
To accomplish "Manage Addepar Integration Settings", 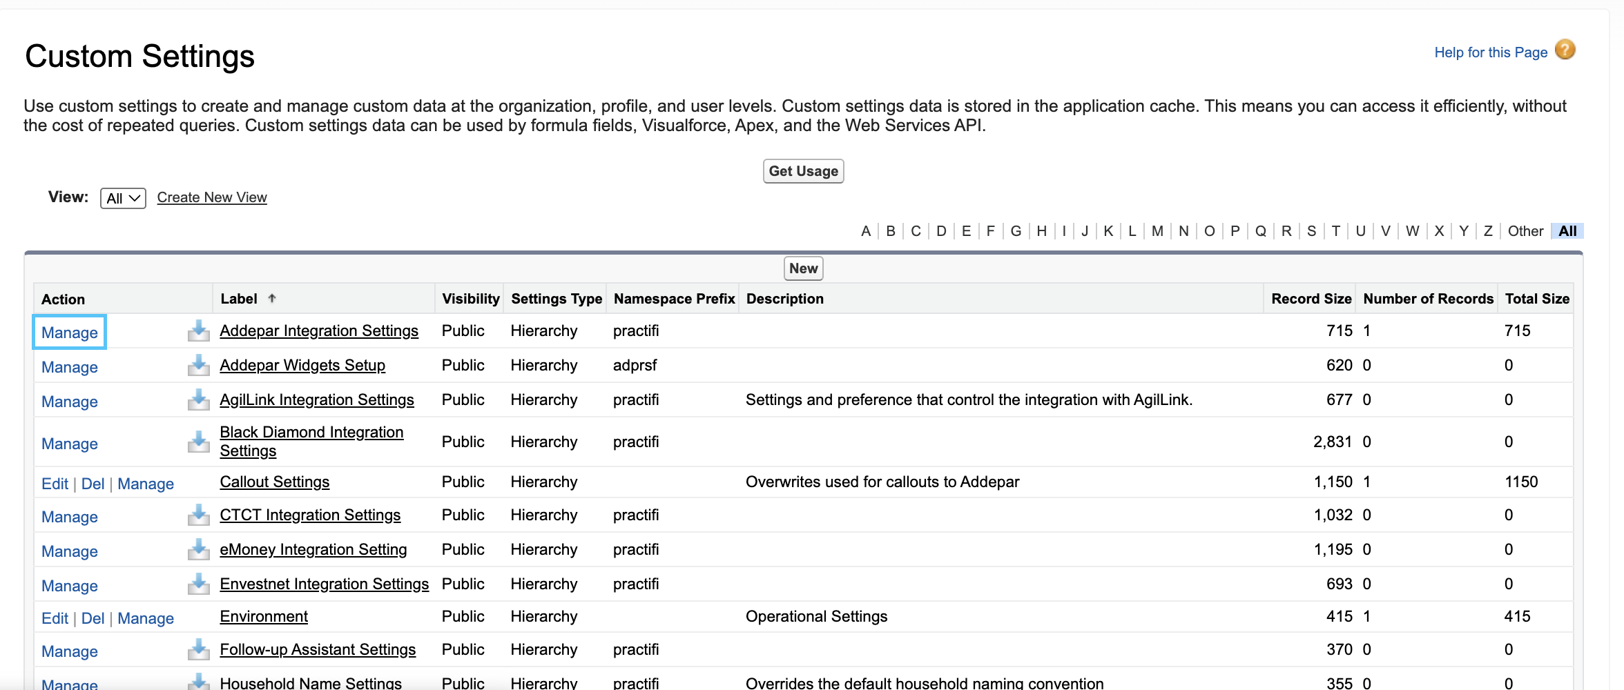I will coord(70,333).
